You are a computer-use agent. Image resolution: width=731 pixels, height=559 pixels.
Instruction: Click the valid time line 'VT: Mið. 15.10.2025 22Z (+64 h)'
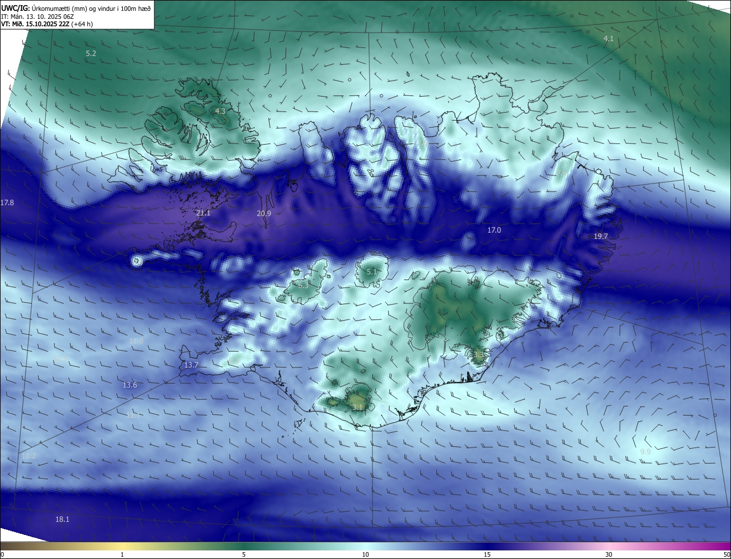pyautogui.click(x=47, y=24)
